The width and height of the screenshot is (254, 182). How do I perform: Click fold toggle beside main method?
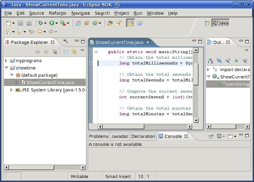[x=96, y=52]
